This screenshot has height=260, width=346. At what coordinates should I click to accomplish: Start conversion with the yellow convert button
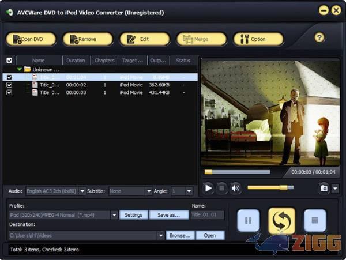(x=281, y=220)
